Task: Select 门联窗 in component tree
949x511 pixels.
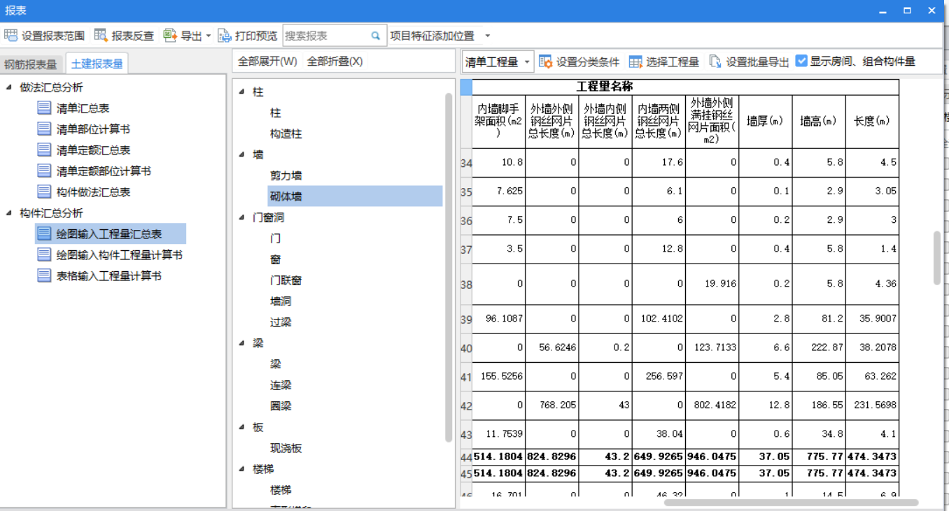Action: click(x=286, y=280)
